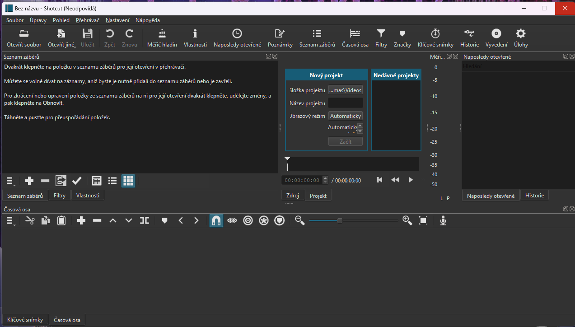575x327 pixels.
Task: Click Složka projektu folder button
Action: 345,90
